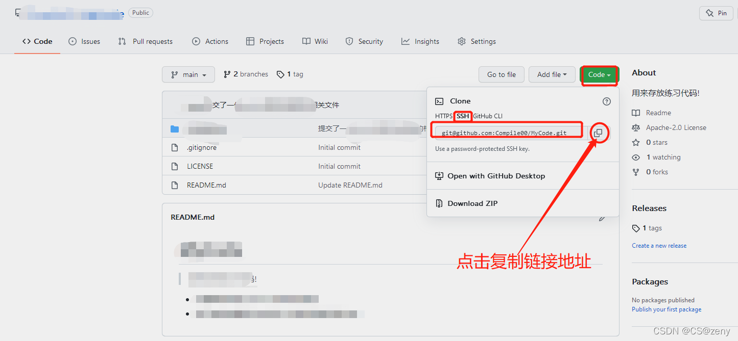Image resolution: width=738 pixels, height=341 pixels.
Task: Switch to the Projects tab
Action: (x=265, y=41)
